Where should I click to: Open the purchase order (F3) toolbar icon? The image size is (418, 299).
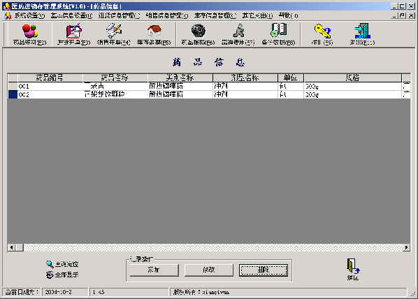tap(73, 34)
